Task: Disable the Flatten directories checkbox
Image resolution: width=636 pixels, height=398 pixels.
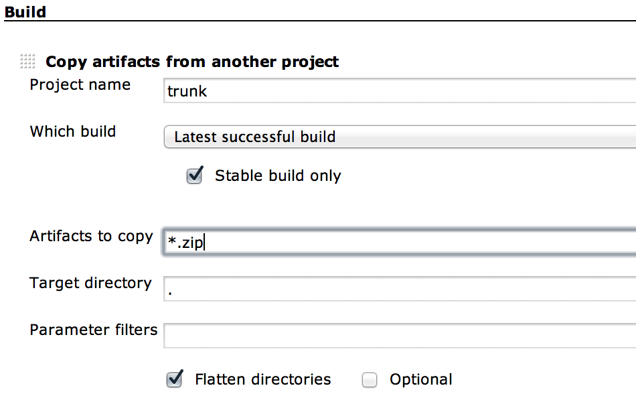Action: [175, 380]
